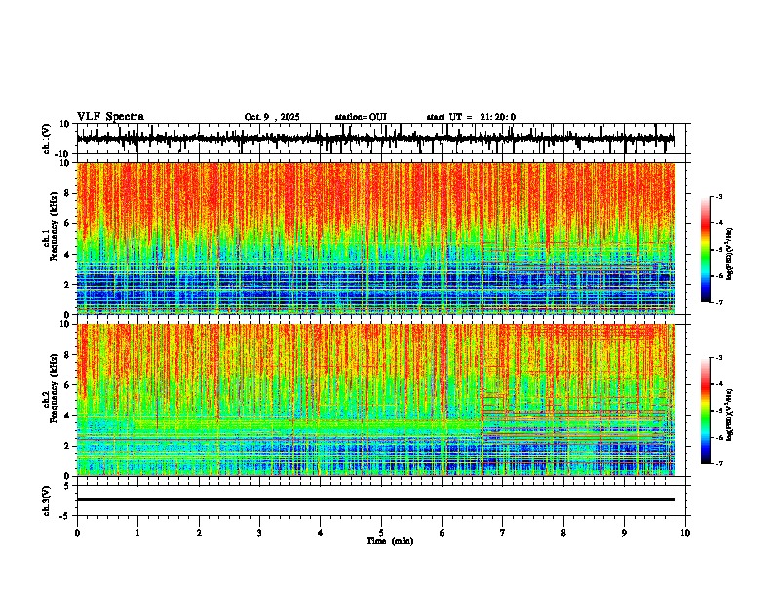Click the "-7" tick on ch.1 colorbar

click(x=719, y=302)
